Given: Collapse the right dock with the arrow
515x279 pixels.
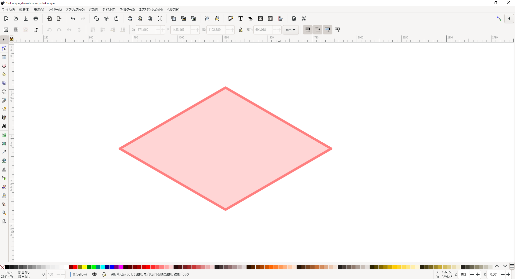Looking at the screenshot, I should [x=509, y=18].
